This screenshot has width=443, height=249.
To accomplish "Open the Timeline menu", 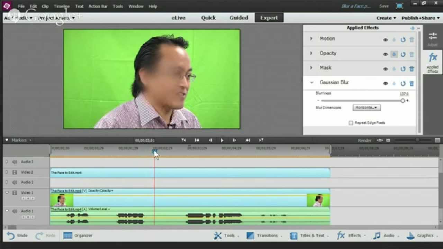I will pos(62,6).
